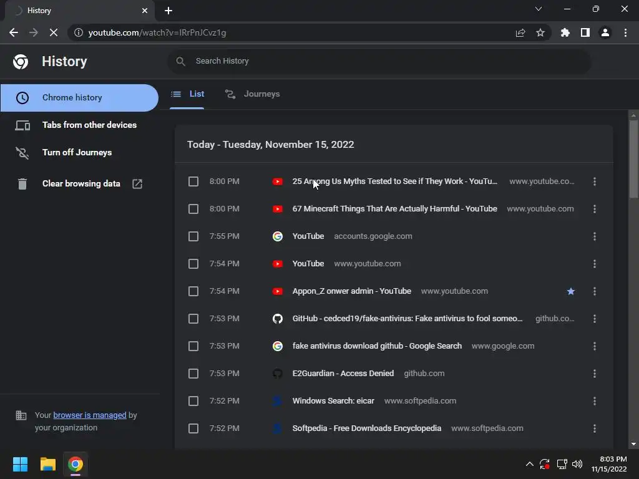
Task: Click the scrollbar down arrow
Action: (633, 444)
